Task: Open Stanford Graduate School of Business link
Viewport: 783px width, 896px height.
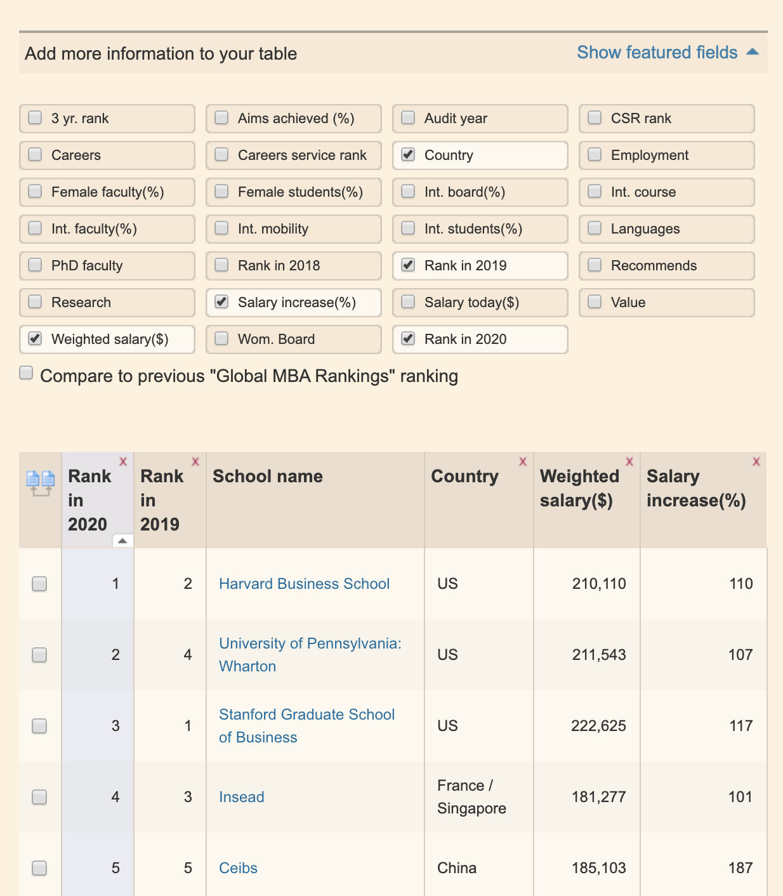Action: click(306, 726)
